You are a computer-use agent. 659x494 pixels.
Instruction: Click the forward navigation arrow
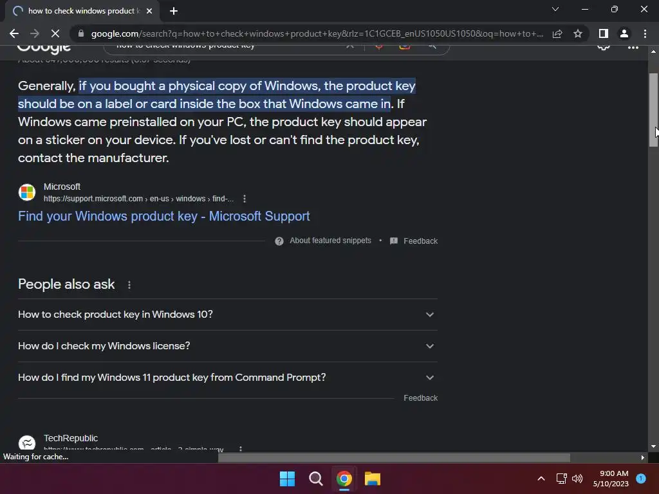tap(35, 33)
